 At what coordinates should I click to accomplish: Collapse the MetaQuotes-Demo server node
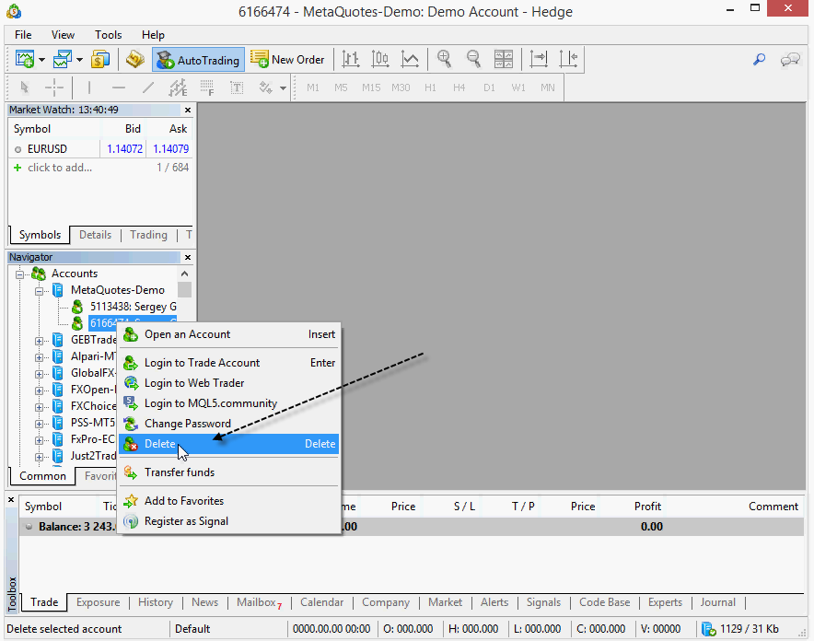coord(39,291)
